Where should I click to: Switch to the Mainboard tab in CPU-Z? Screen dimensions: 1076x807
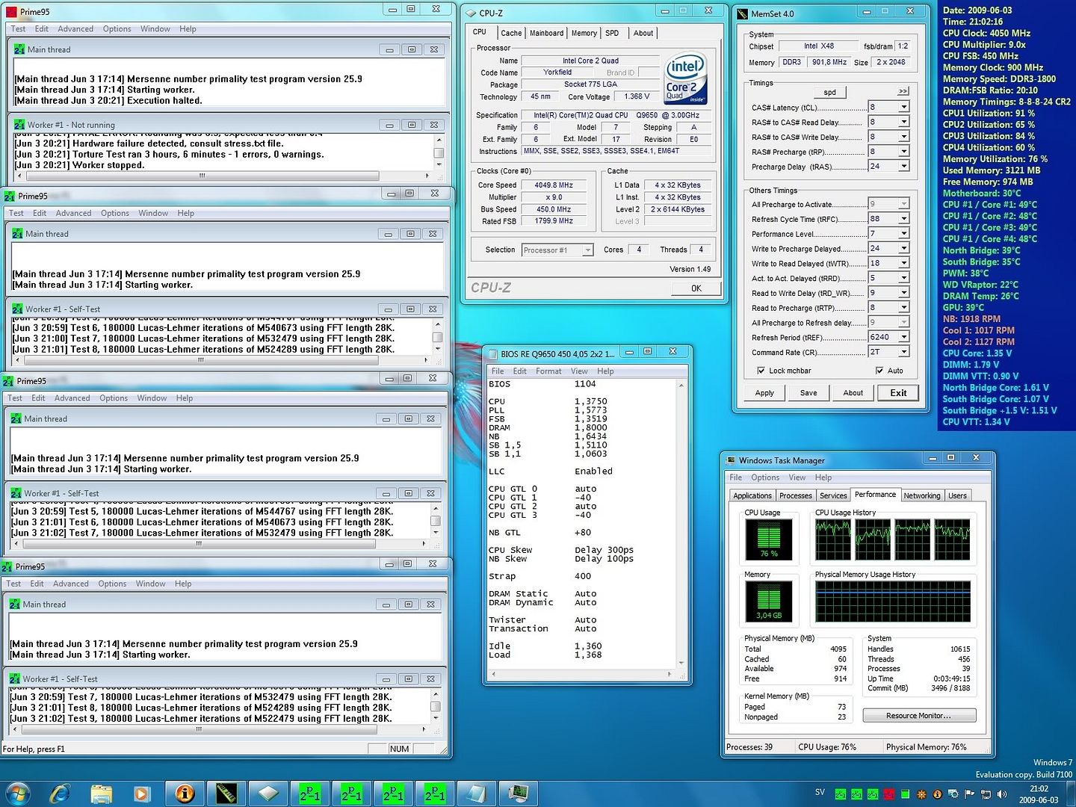(546, 33)
